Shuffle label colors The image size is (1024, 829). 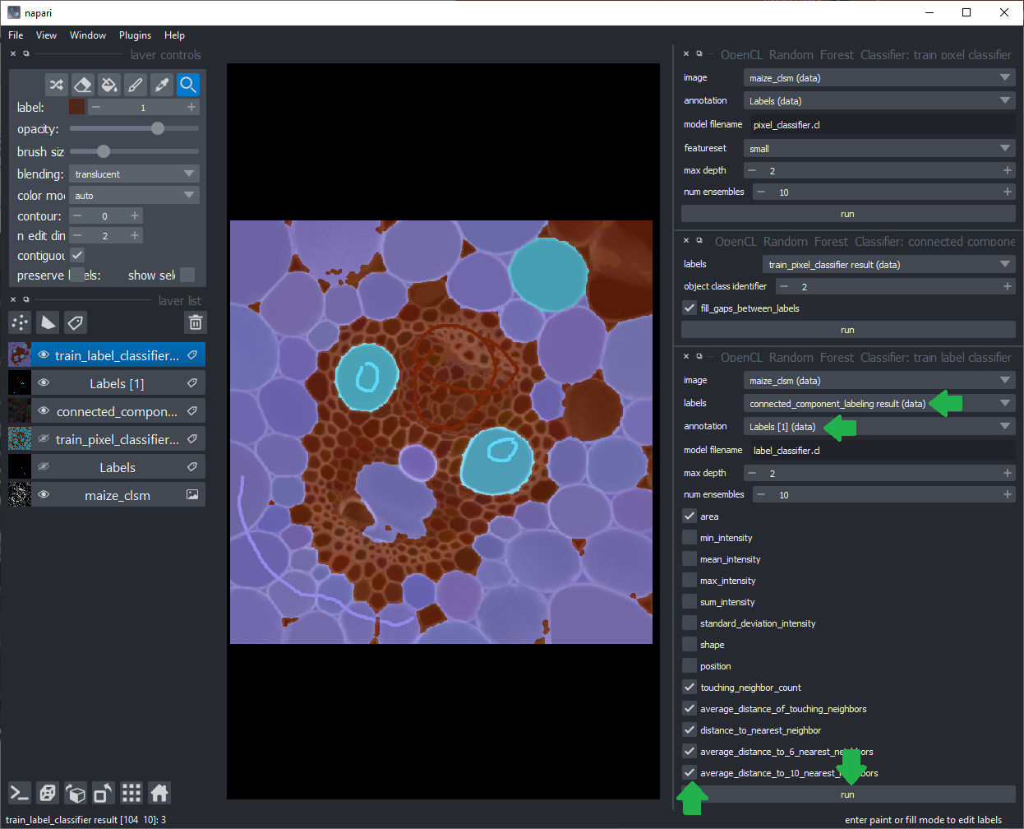coord(56,85)
